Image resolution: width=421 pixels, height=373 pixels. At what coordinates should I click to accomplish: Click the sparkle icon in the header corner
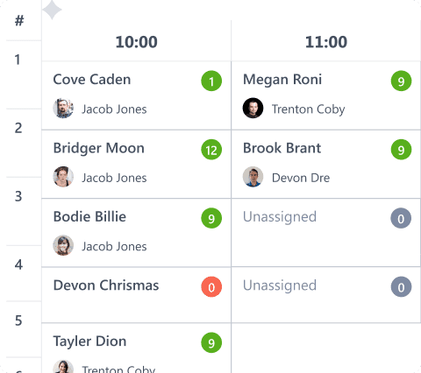(x=52, y=10)
